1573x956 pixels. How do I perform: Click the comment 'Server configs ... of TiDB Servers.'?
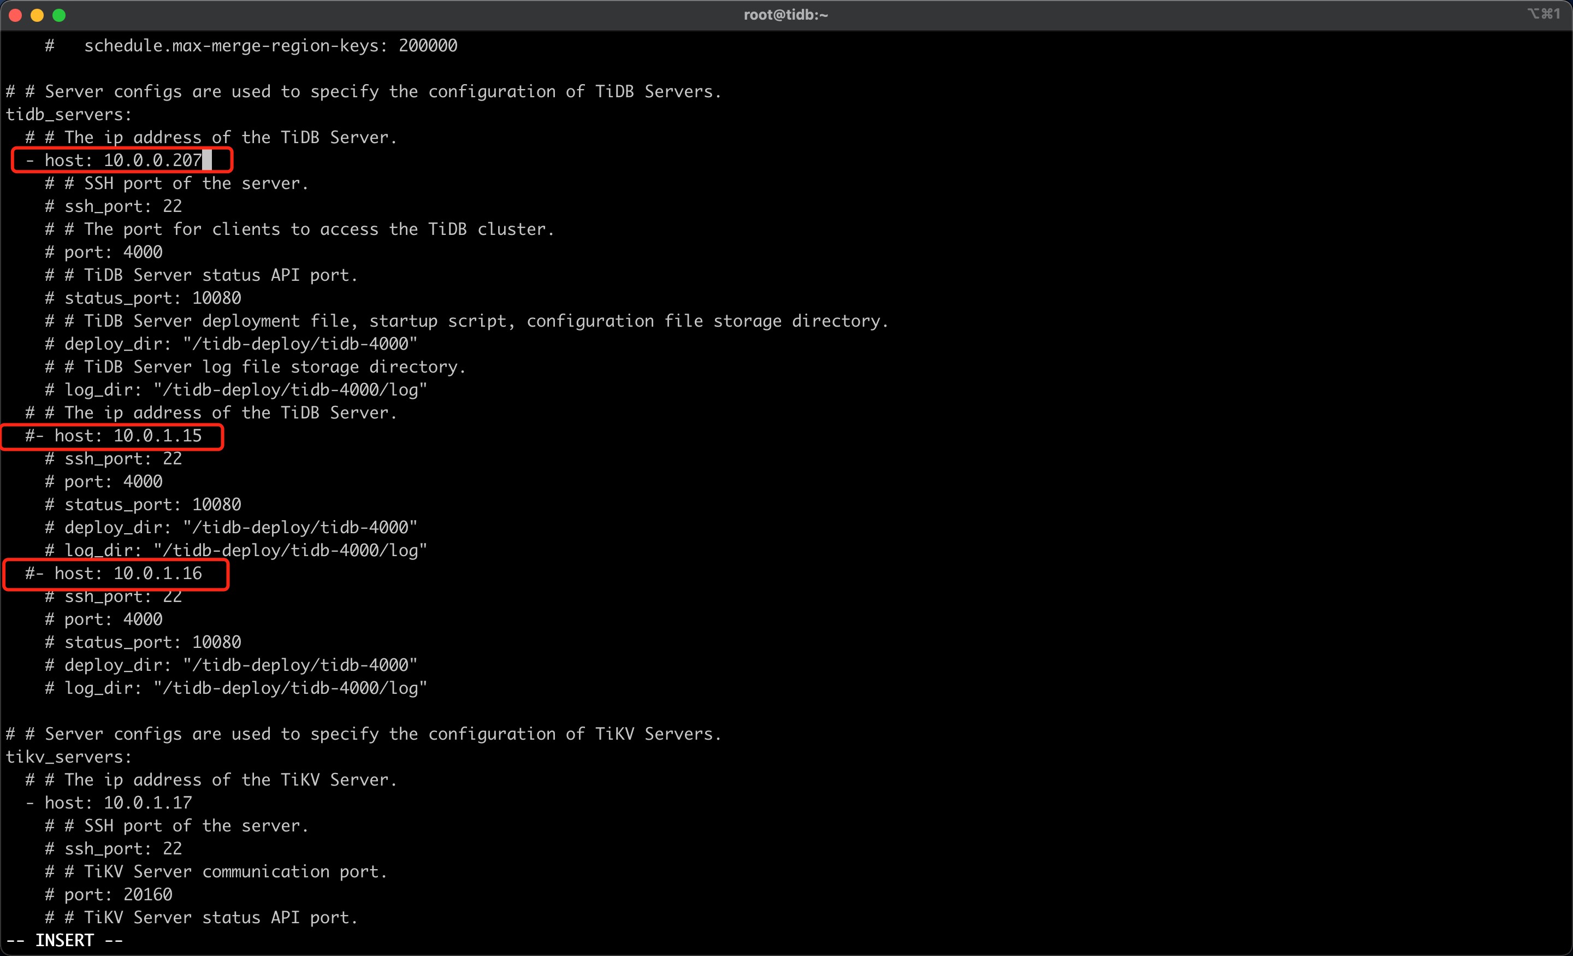tap(363, 91)
